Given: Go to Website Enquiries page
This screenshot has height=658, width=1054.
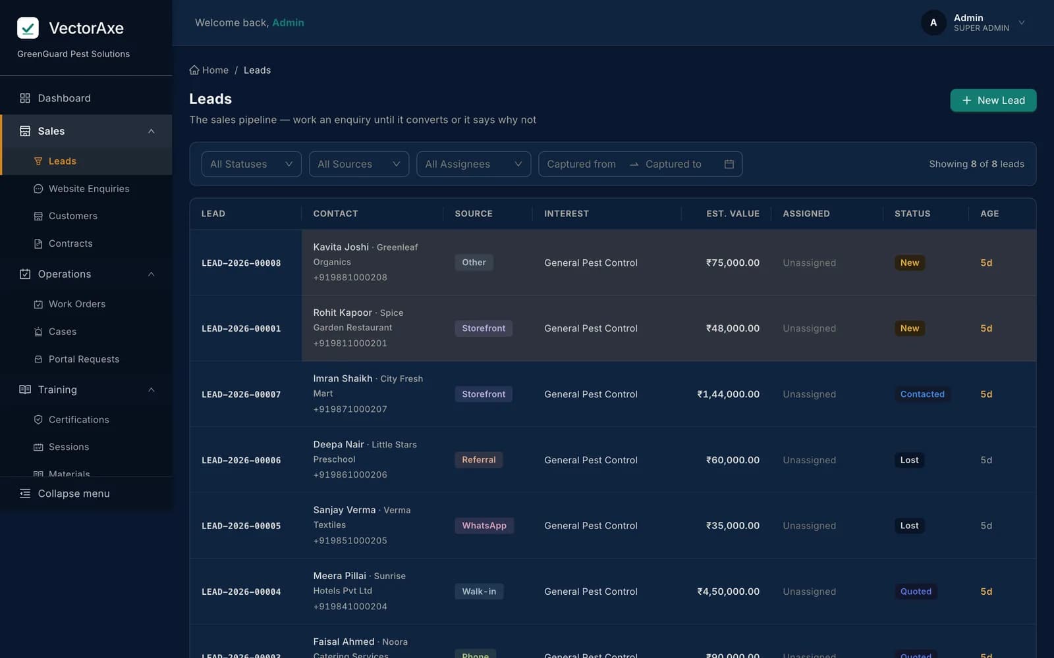Looking at the screenshot, I should point(86,189).
